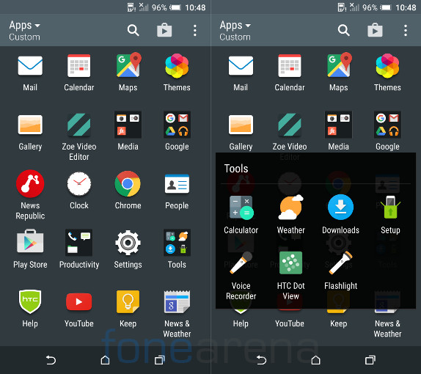
Task: Open Mail app in right screen
Action: [241, 66]
